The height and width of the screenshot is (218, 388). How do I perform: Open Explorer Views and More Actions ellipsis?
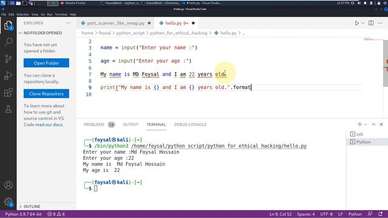[x=68, y=23]
